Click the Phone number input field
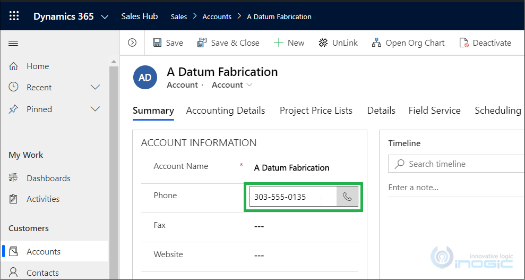Screen dimensions: 525x280 [x=293, y=197]
